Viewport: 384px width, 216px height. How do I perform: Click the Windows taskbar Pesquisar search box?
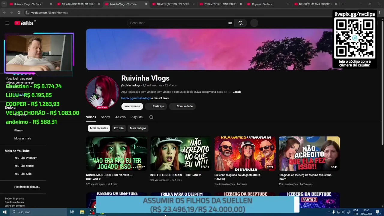[38, 212]
